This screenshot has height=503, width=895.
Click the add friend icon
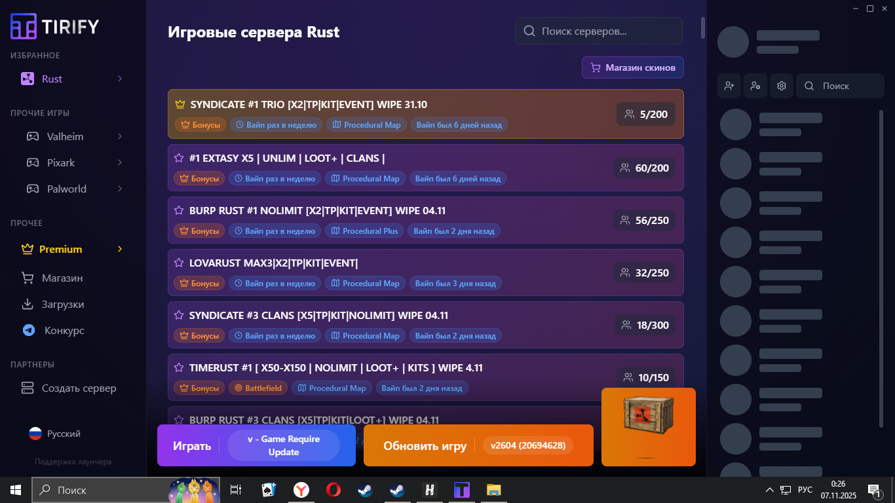pyautogui.click(x=729, y=86)
